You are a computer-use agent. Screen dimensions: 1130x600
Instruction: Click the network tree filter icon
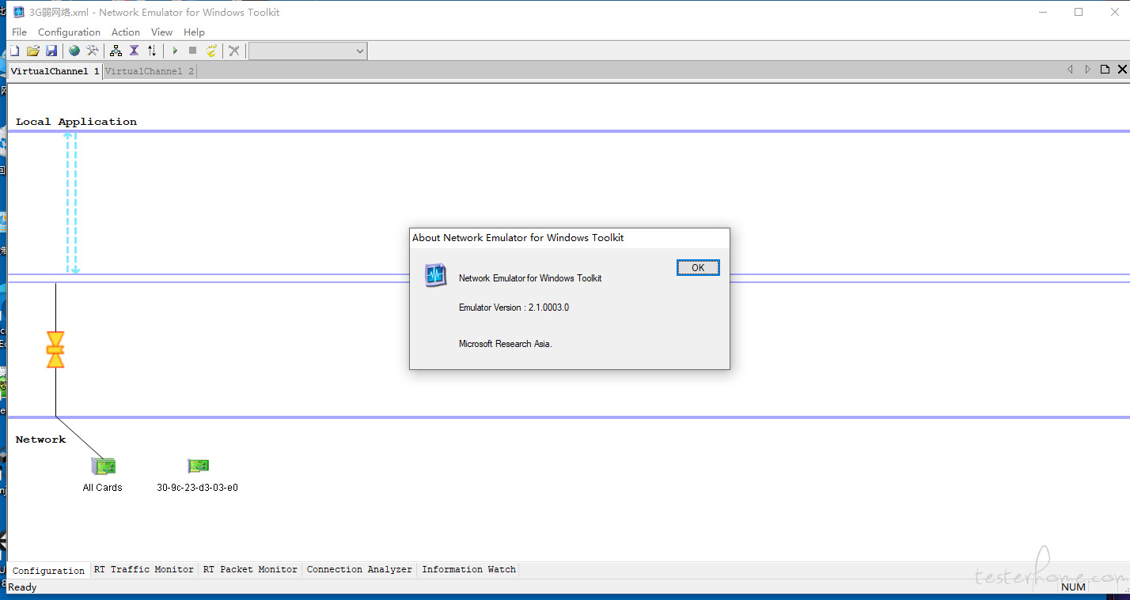tap(116, 51)
